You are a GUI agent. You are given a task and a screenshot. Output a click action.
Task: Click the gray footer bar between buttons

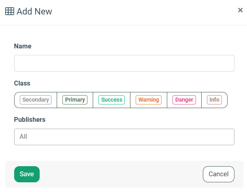click(121, 174)
